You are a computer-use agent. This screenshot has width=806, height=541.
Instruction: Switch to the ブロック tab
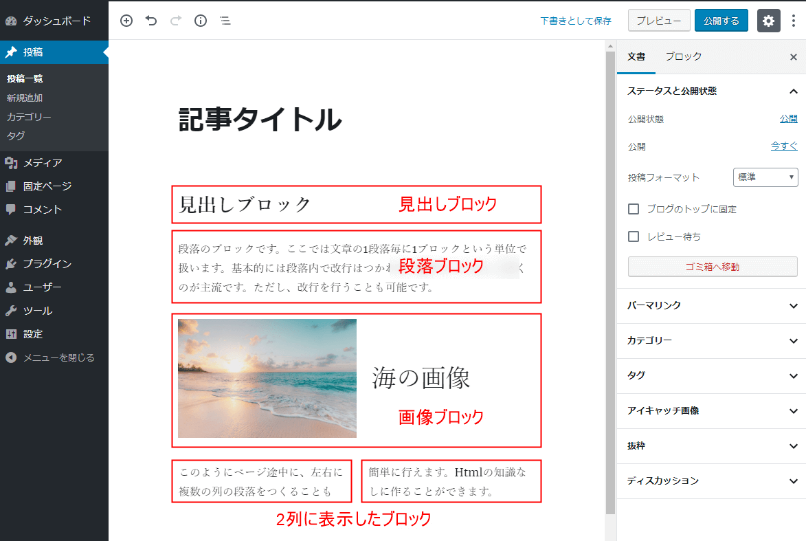684,56
